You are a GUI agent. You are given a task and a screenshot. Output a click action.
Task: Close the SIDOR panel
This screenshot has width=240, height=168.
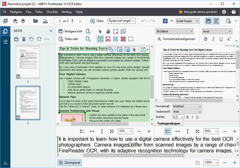point(51,31)
